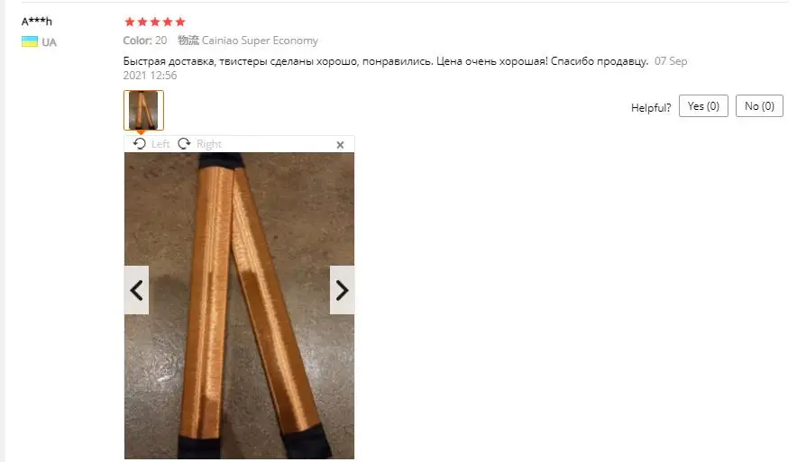Click the Cainiao Super Economy shipping text

click(x=260, y=41)
